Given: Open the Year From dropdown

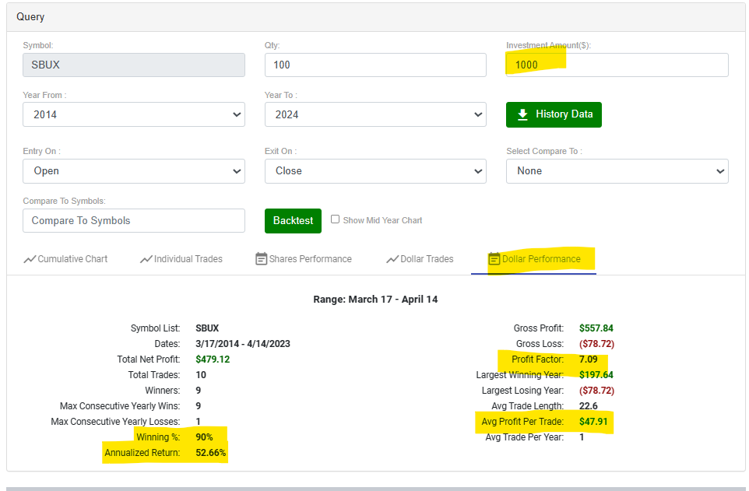Looking at the screenshot, I should [x=134, y=114].
